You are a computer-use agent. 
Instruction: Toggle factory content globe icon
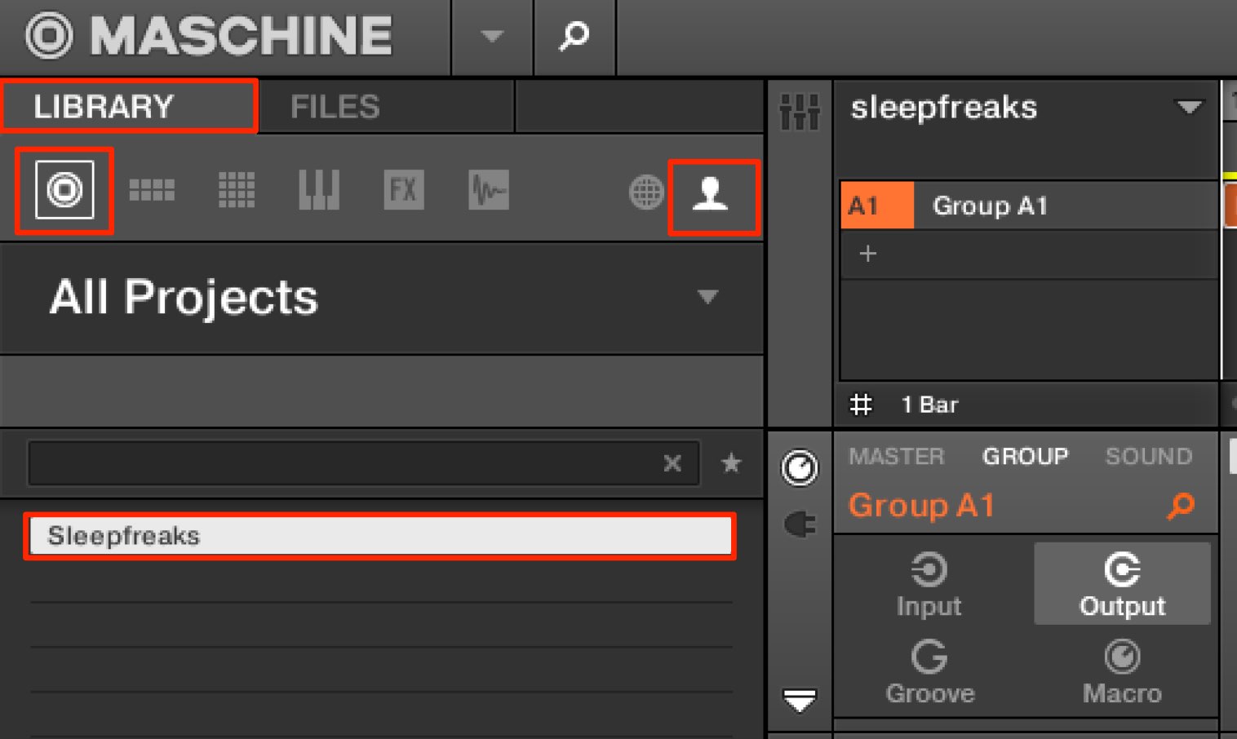coord(646,193)
